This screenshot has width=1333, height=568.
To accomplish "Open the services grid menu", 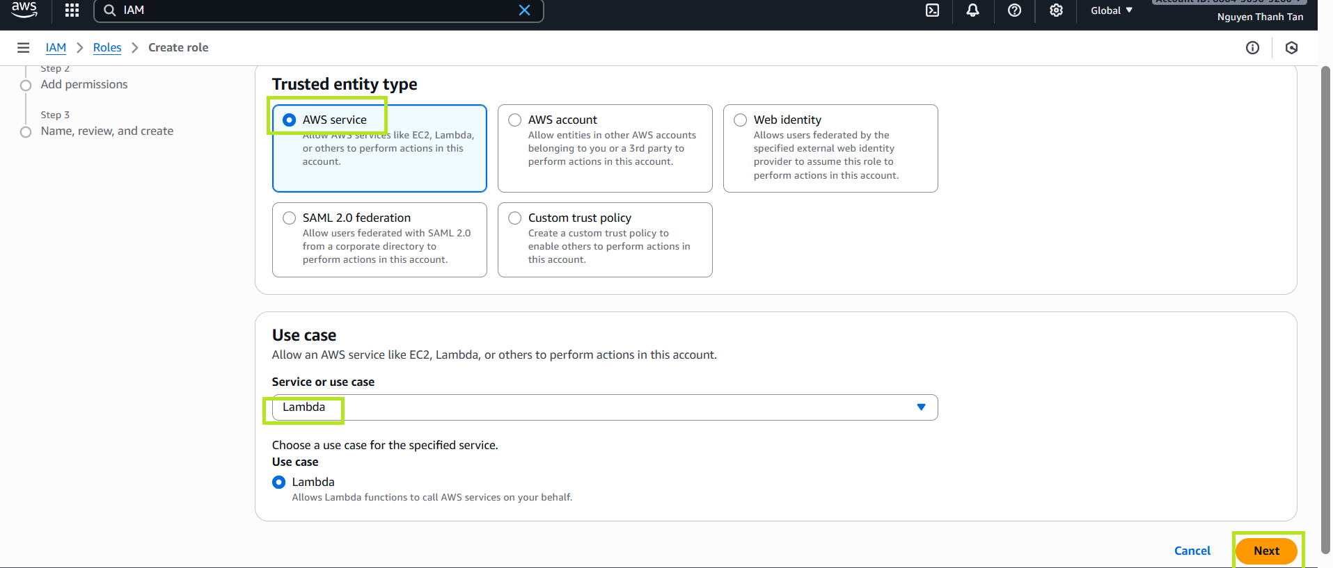I will [72, 10].
